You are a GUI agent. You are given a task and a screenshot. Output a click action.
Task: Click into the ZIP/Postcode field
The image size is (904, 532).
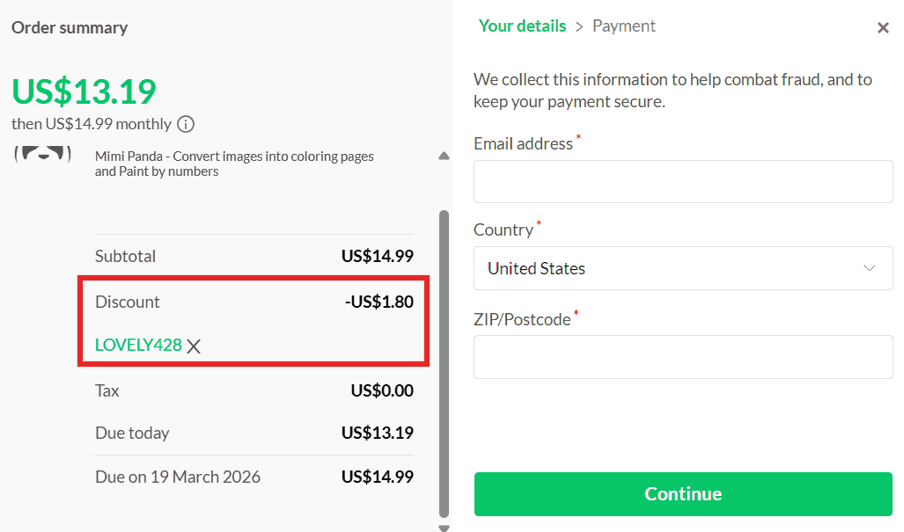pyautogui.click(x=683, y=357)
